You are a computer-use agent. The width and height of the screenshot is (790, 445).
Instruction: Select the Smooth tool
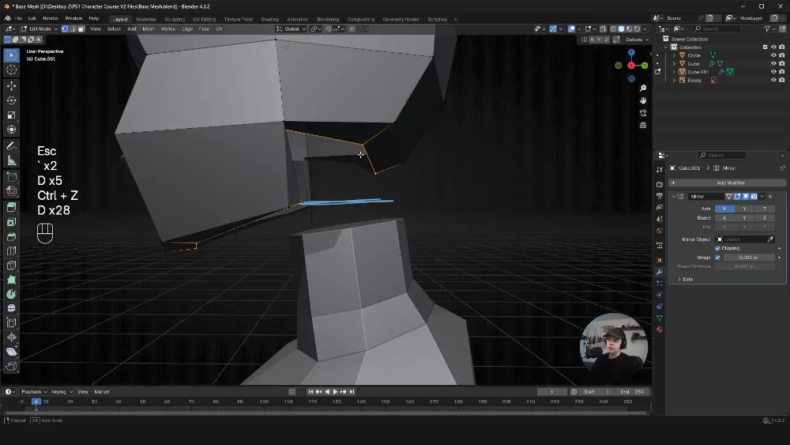coord(11,308)
